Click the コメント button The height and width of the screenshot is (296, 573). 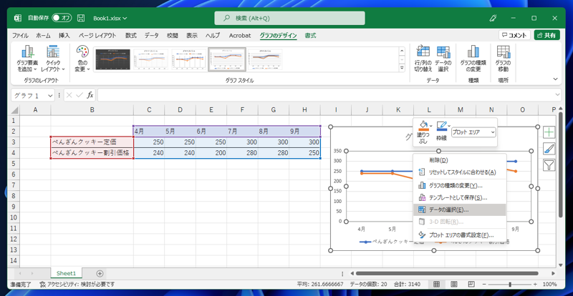(x=514, y=35)
